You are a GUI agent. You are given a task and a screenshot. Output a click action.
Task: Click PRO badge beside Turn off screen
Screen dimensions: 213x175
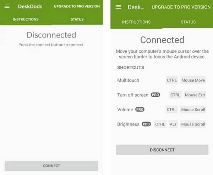(155, 95)
